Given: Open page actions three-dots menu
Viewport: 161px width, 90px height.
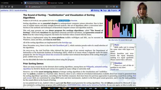Looking at the screenshot, I should [x=111, y=7].
